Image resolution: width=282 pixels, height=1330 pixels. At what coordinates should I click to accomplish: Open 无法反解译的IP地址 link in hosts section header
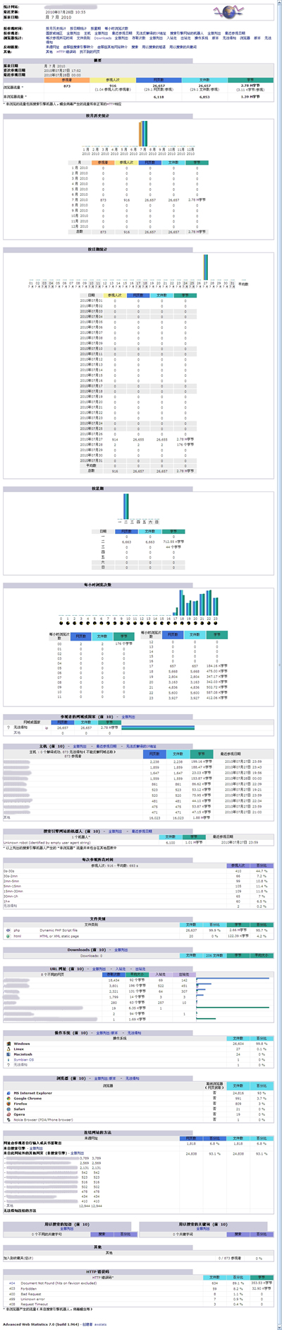pyautogui.click(x=141, y=745)
